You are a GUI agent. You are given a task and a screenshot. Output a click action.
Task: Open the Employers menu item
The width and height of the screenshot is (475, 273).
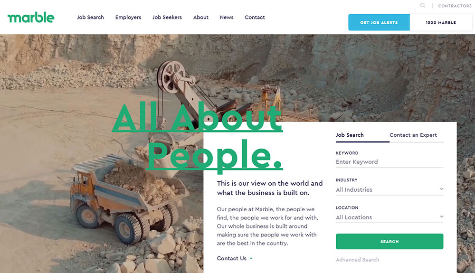[128, 17]
